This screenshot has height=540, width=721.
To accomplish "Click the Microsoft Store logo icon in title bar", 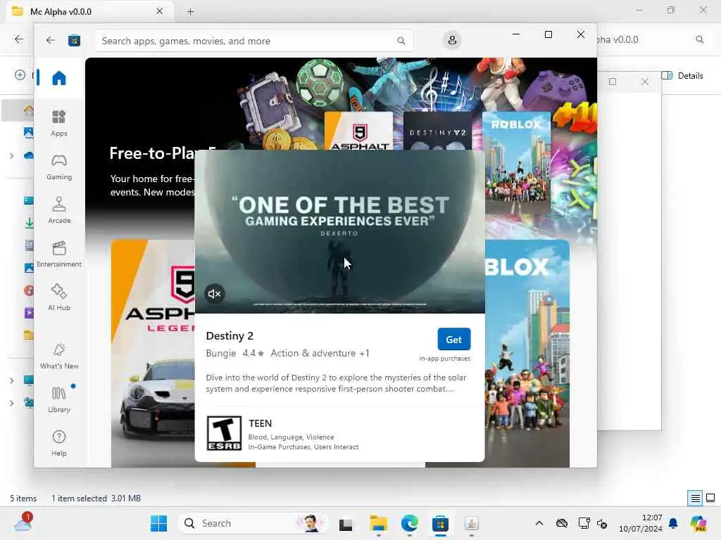I will tap(74, 41).
